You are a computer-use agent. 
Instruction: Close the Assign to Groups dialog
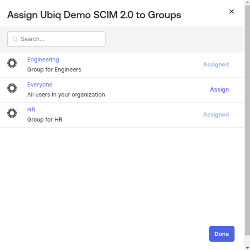(x=232, y=11)
